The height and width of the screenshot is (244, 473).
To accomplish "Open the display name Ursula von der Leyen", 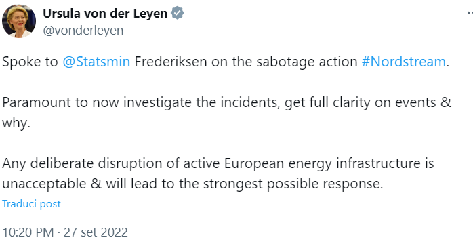I will click(x=105, y=14).
